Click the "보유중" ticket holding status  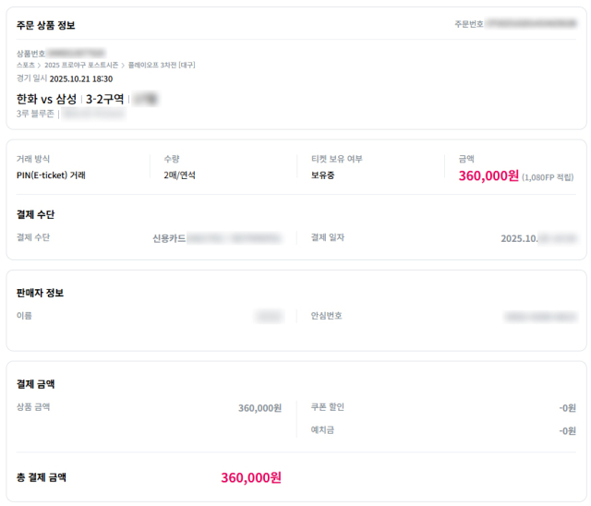click(x=322, y=175)
